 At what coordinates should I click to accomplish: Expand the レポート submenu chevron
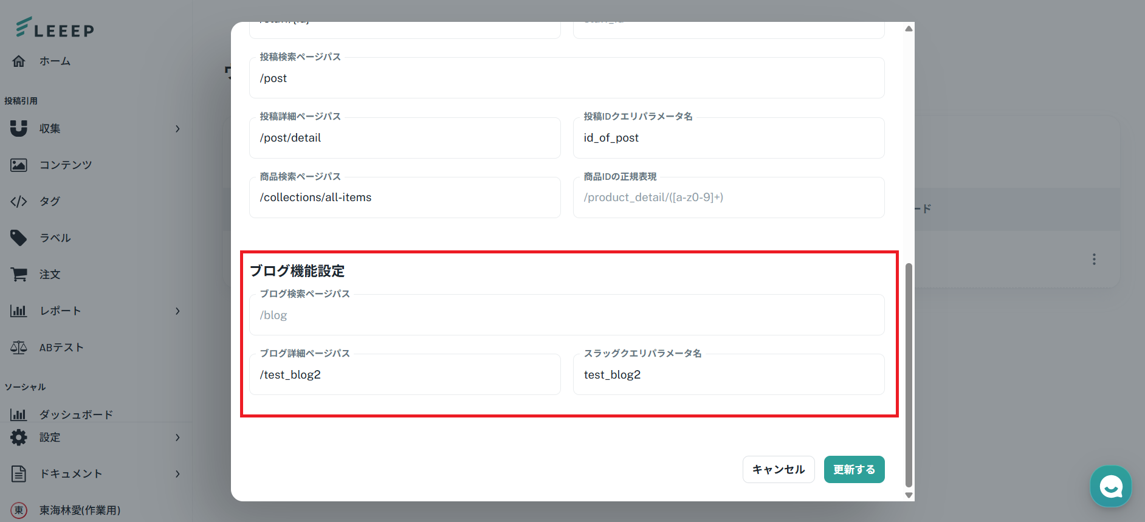pos(177,311)
